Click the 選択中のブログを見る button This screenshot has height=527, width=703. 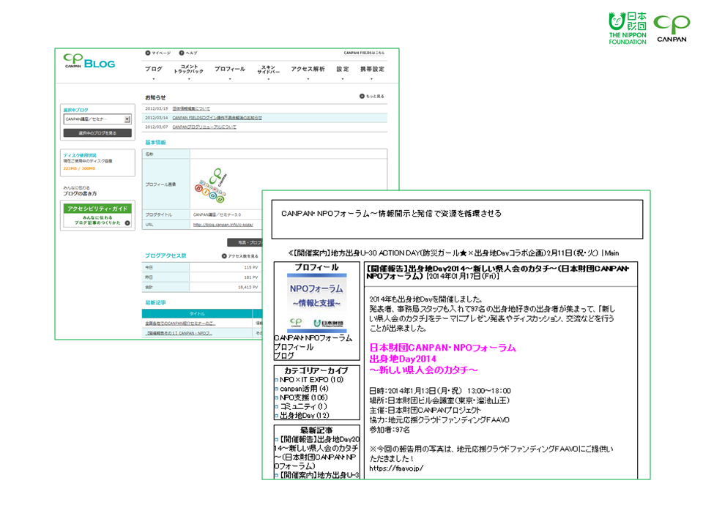(x=97, y=133)
